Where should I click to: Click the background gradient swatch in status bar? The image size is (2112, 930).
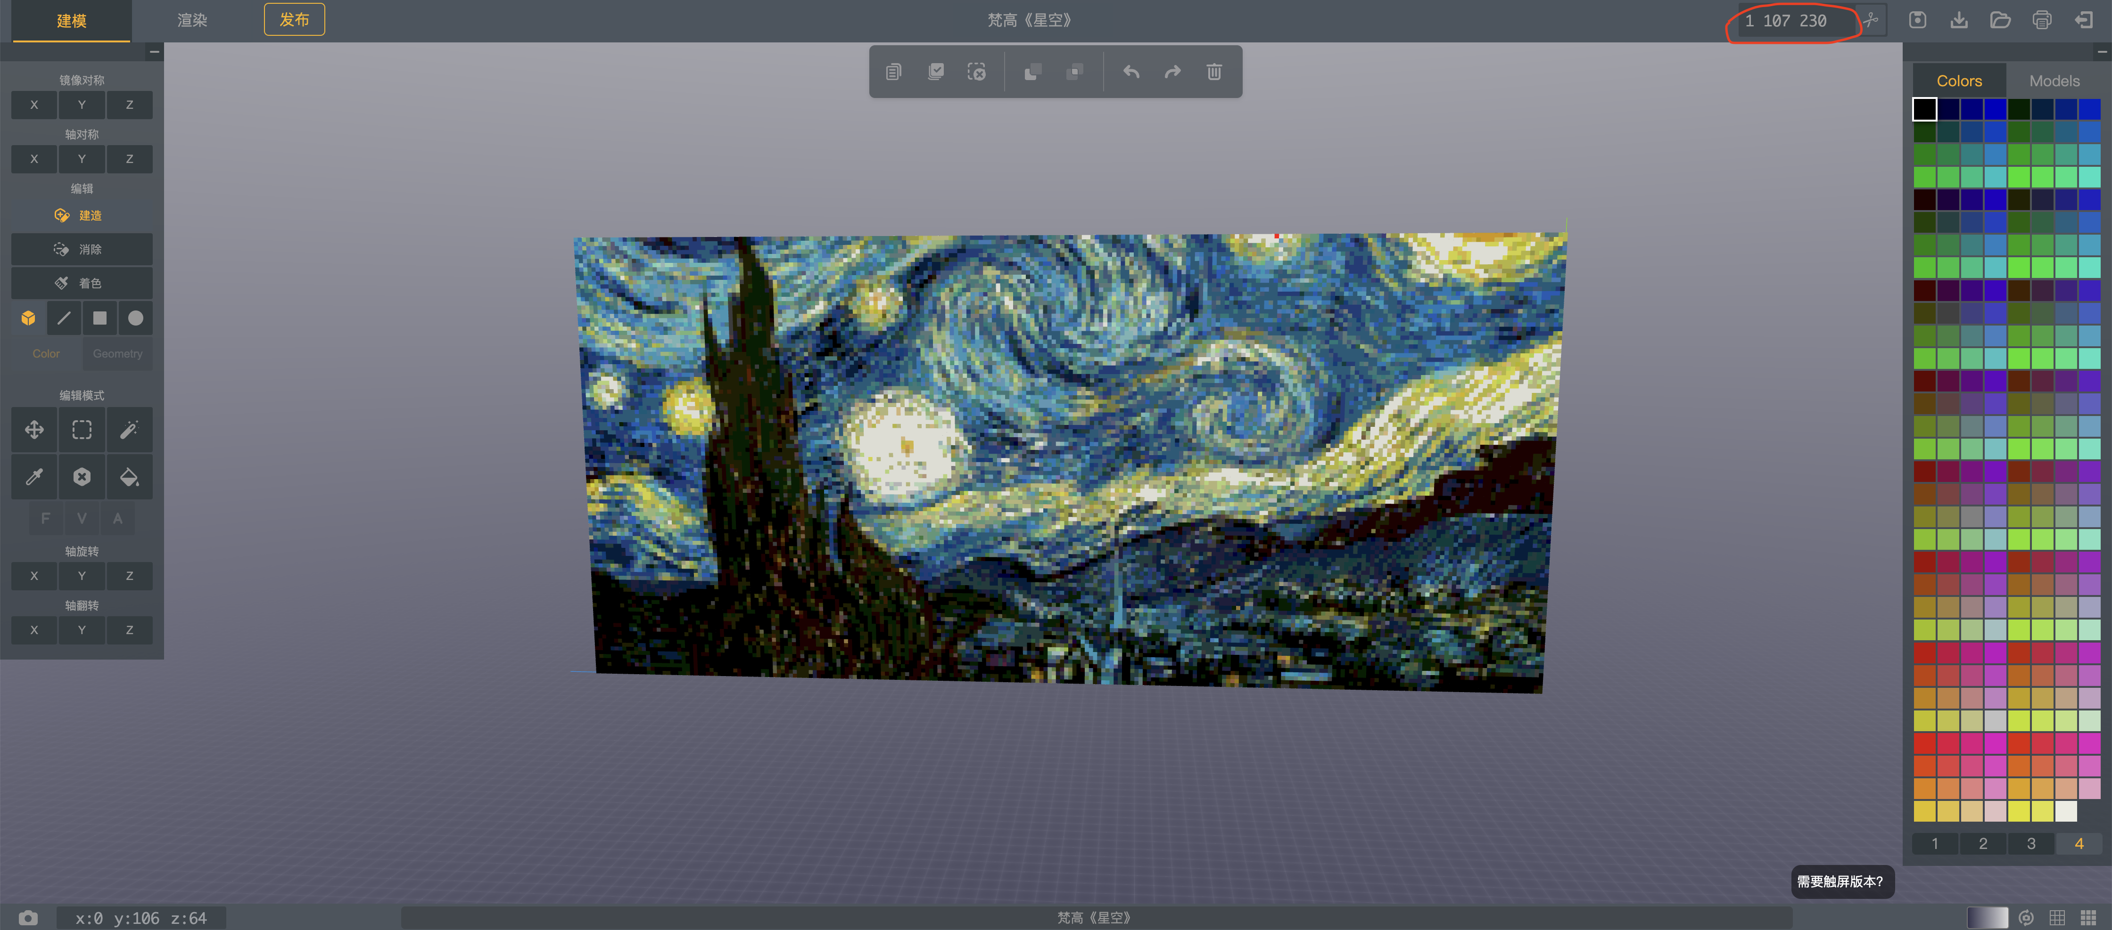1988,918
